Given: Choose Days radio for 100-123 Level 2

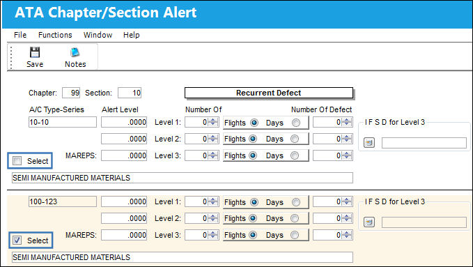Looking at the screenshot, I should point(295,218).
